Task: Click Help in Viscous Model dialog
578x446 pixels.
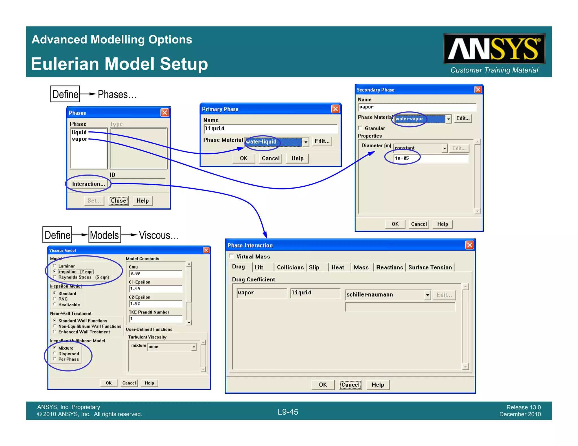Action: click(149, 383)
